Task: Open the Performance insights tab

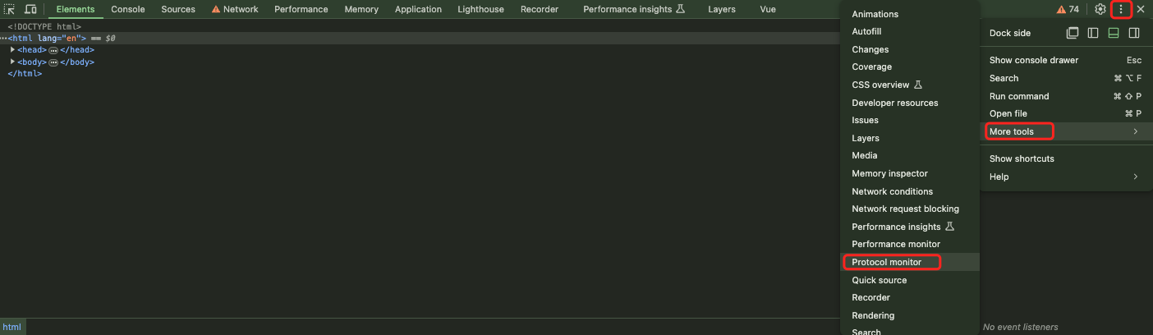Action: point(632,9)
